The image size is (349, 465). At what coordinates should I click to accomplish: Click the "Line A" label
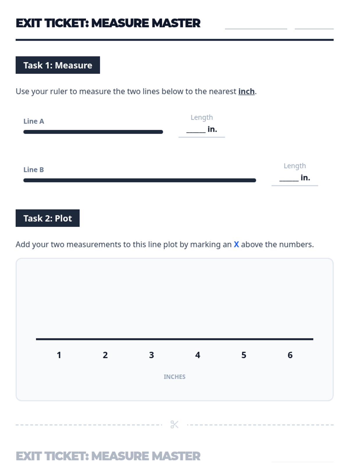tap(34, 121)
